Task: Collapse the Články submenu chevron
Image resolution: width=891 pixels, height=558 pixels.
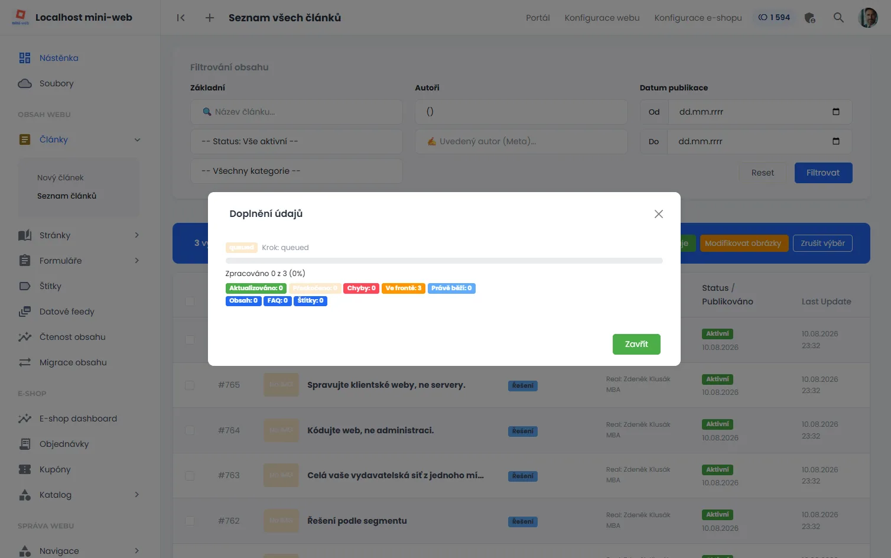Action: (137, 140)
